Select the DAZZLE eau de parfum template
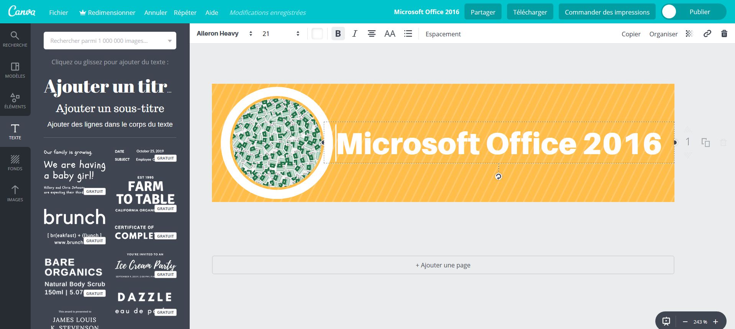The width and height of the screenshot is (735, 329). point(146,303)
